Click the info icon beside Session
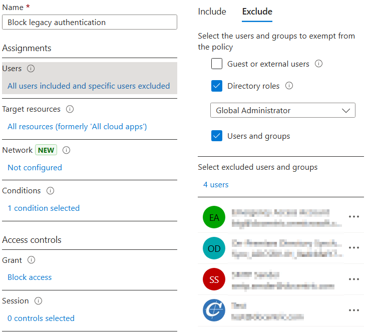Viewport: 369px width, 333px height. pos(38,301)
